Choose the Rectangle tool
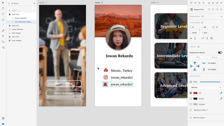Screen dimensions: 224x126 (3, 8)
